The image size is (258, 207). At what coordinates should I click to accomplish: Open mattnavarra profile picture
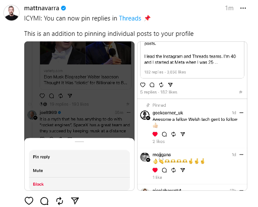(x=11, y=13)
